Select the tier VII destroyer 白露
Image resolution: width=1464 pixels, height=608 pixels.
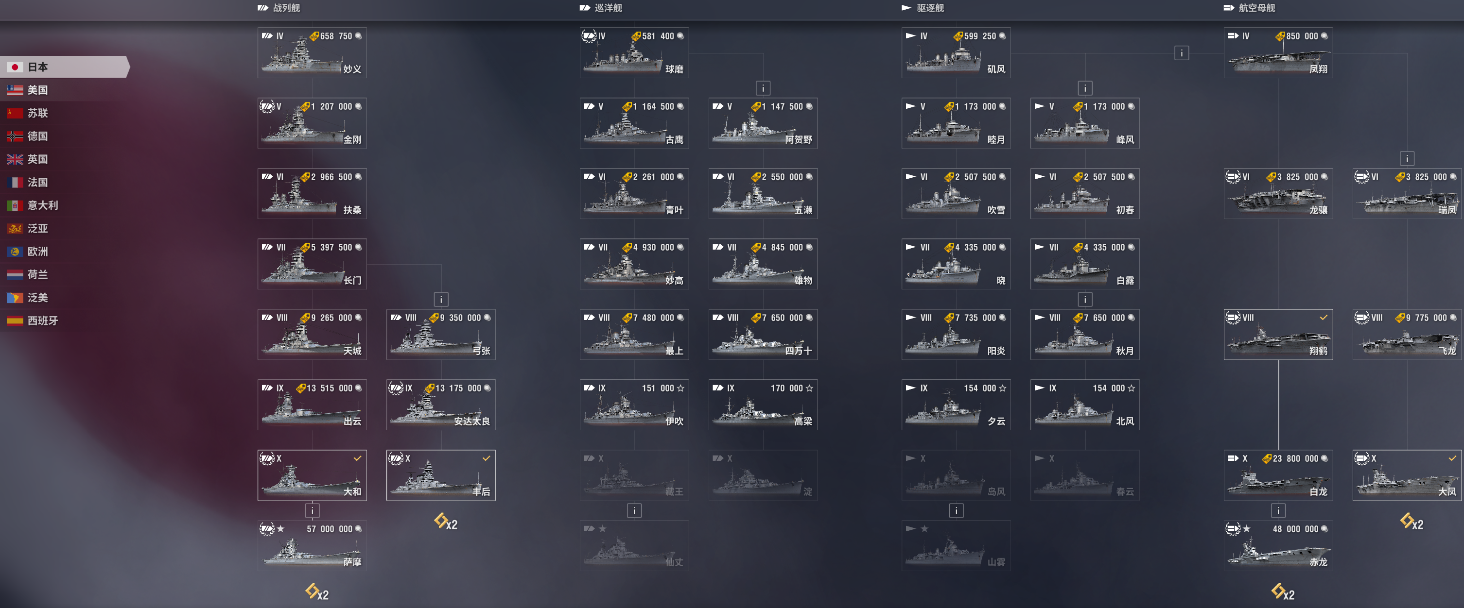click(1085, 264)
